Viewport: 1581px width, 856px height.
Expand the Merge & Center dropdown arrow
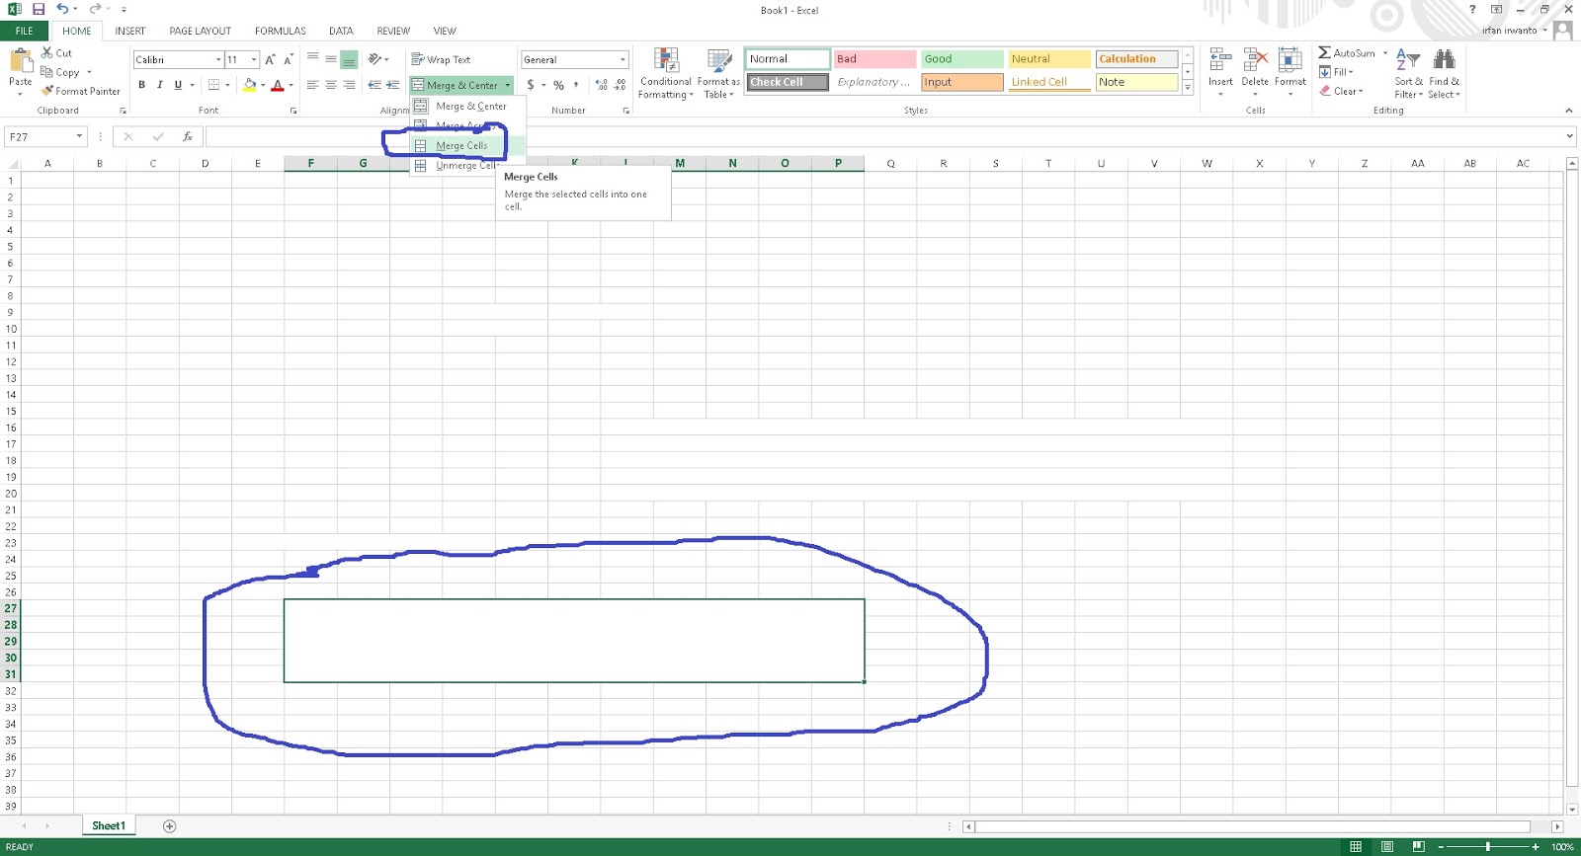tap(508, 85)
